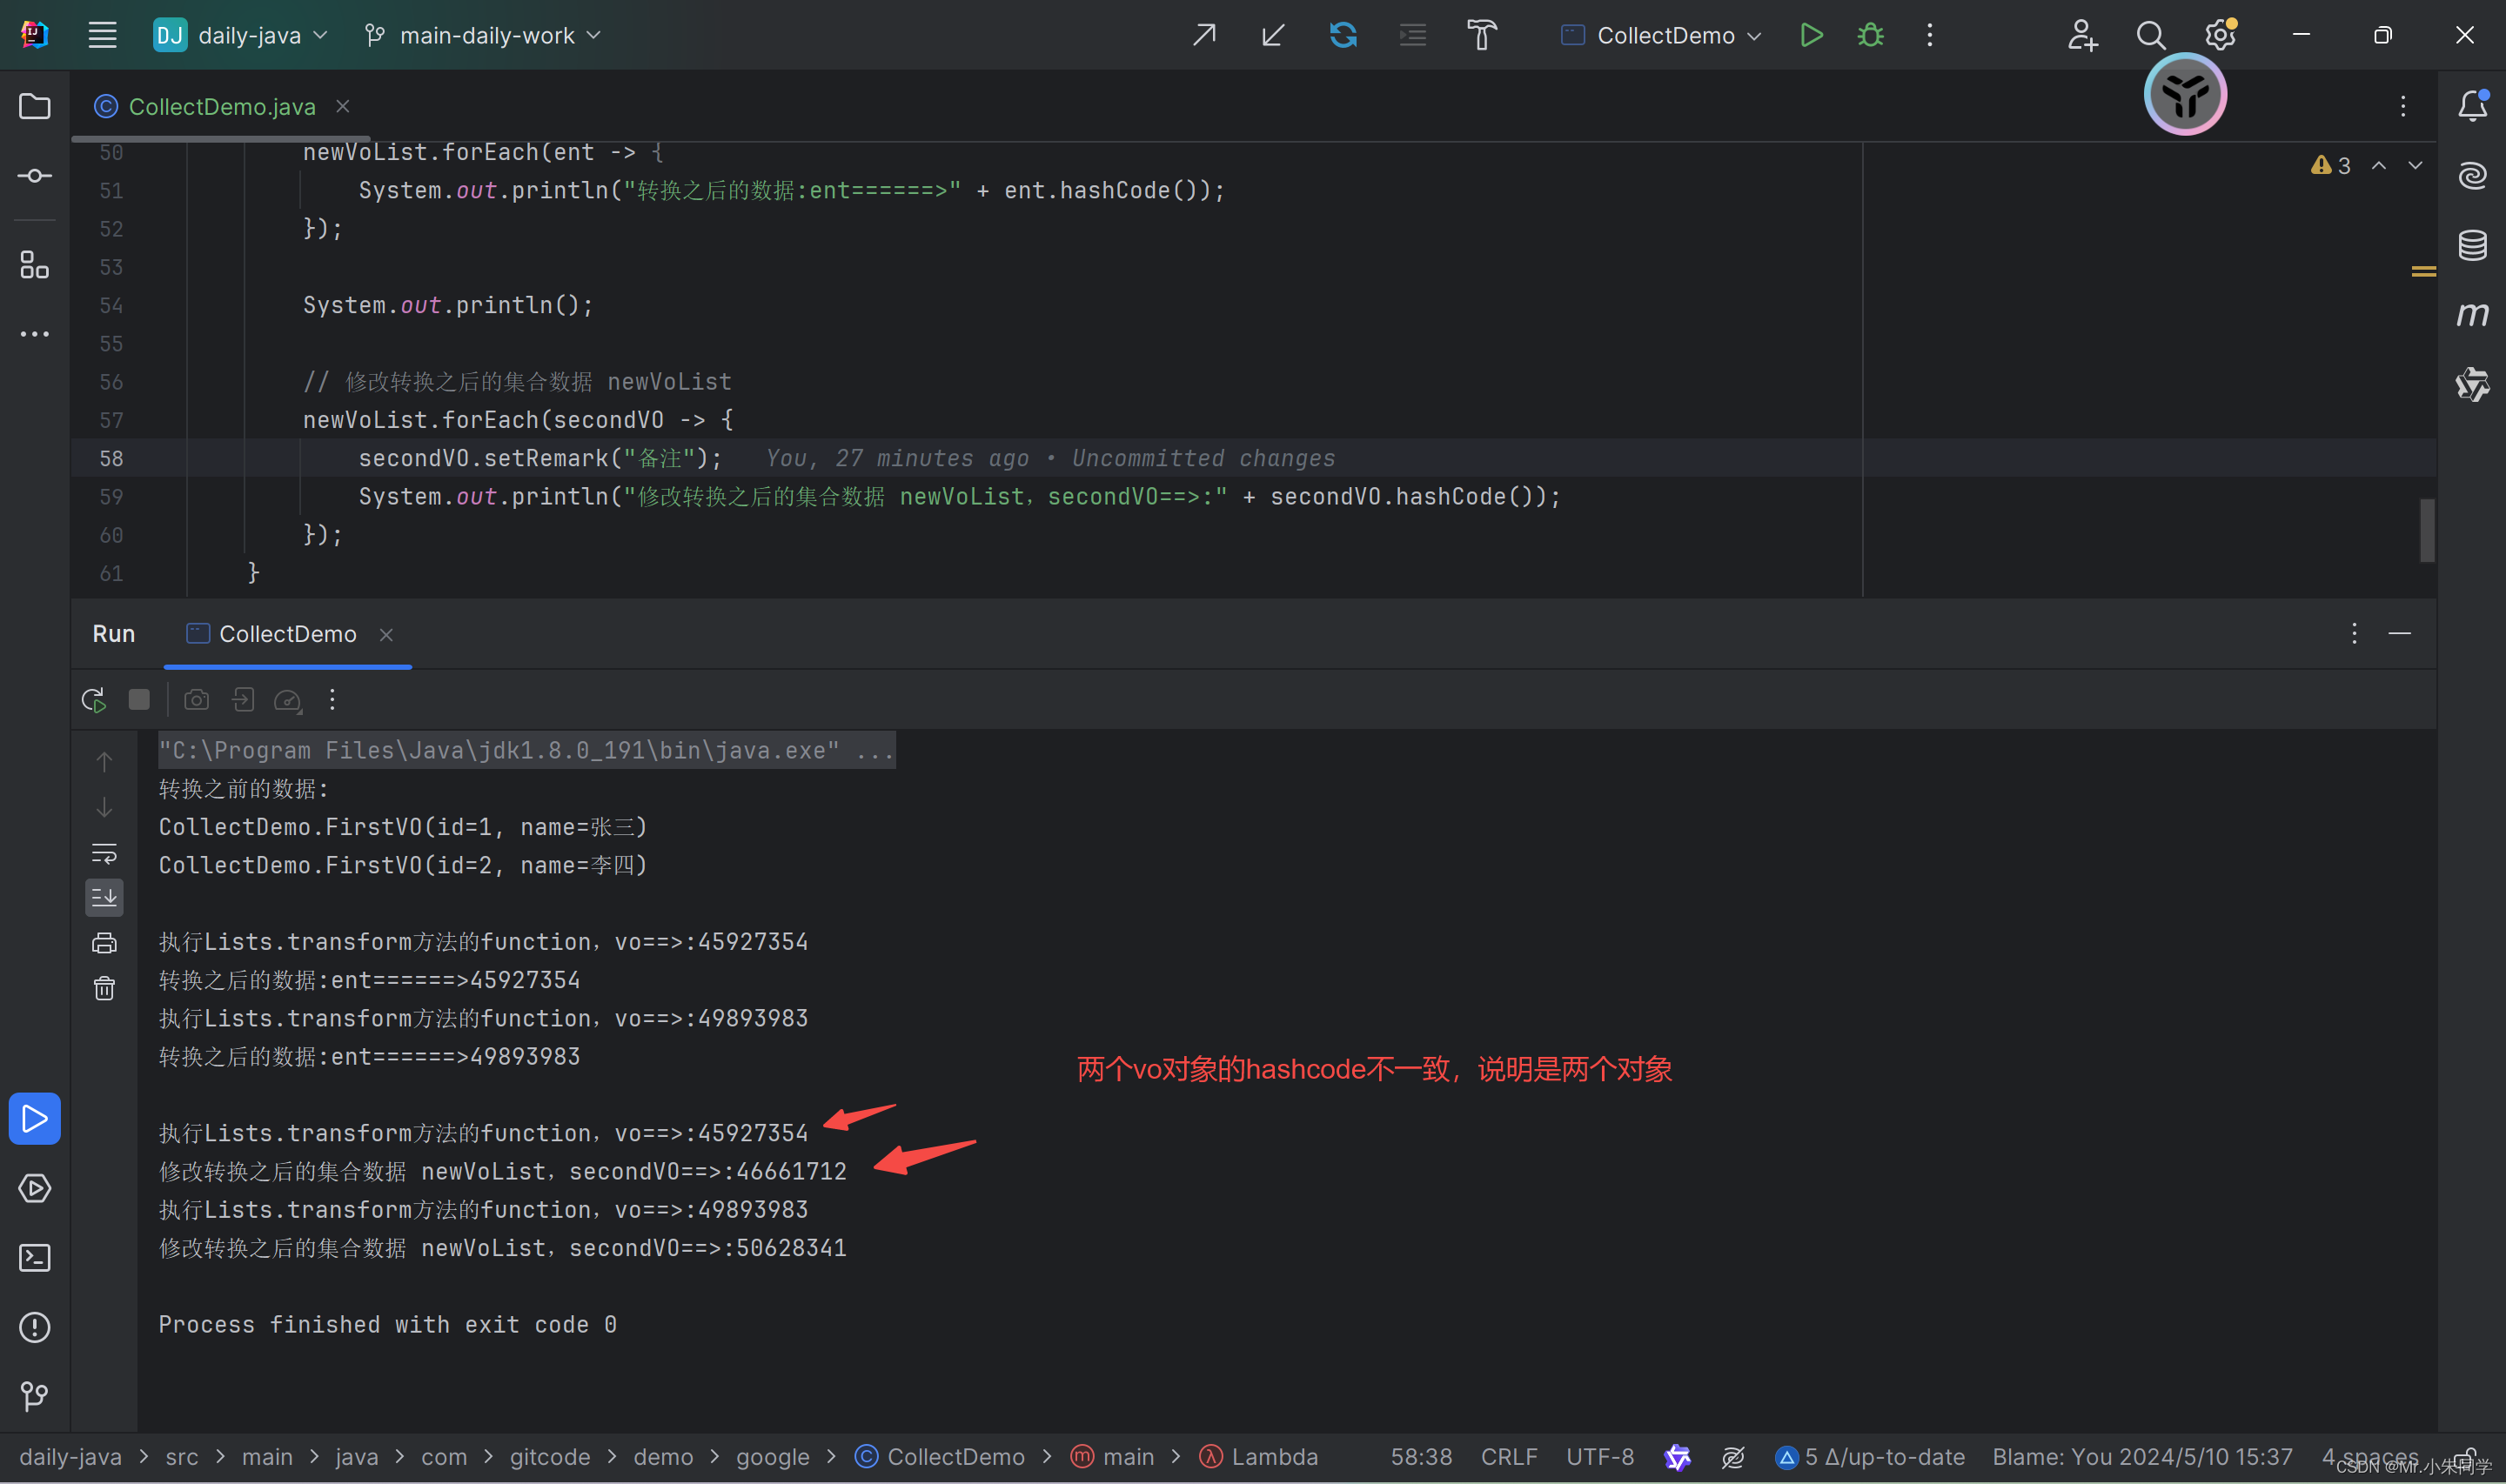Select the CollectDemo run tab
The width and height of the screenshot is (2506, 1484).
click(x=287, y=634)
